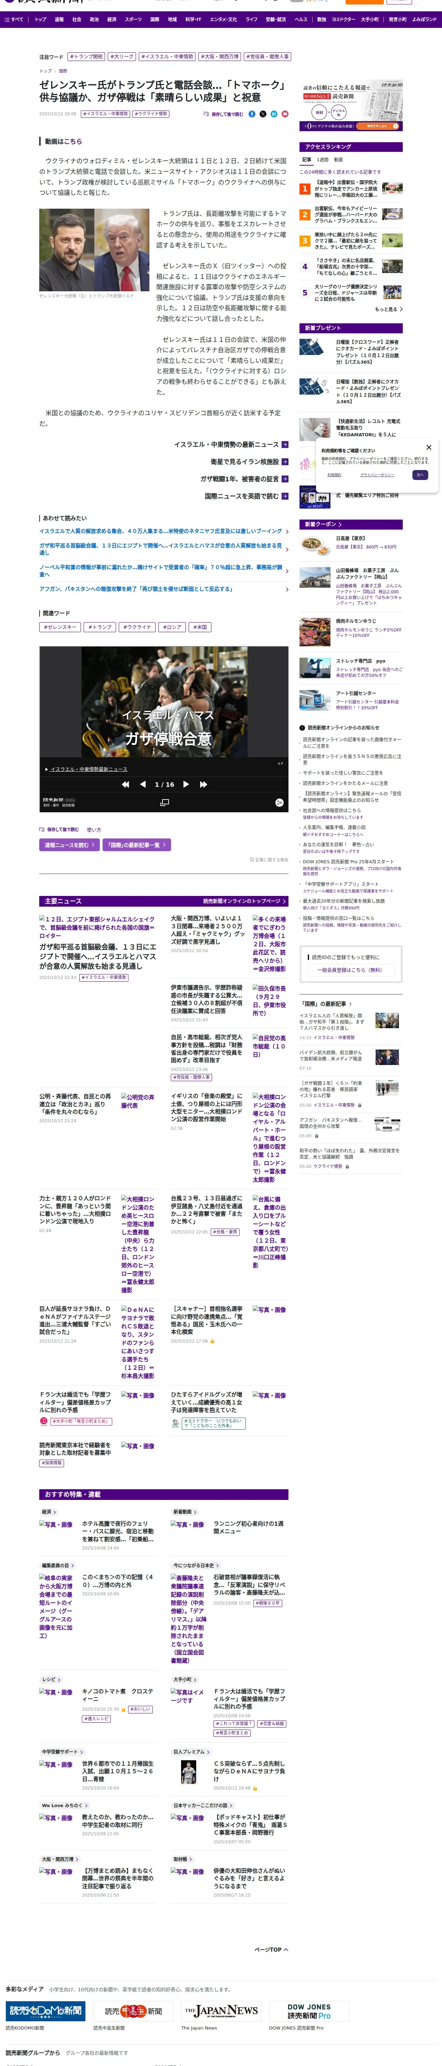Select the 動画 ranking tab
Image resolution: width=442 pixels, height=2066 pixels.
(x=338, y=160)
